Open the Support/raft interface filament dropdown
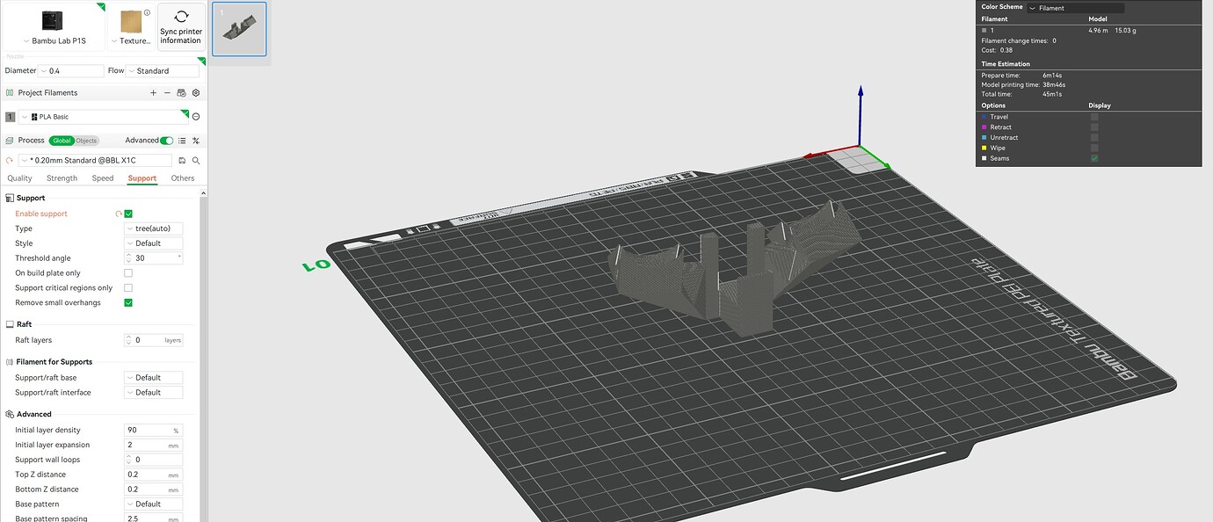 click(154, 393)
